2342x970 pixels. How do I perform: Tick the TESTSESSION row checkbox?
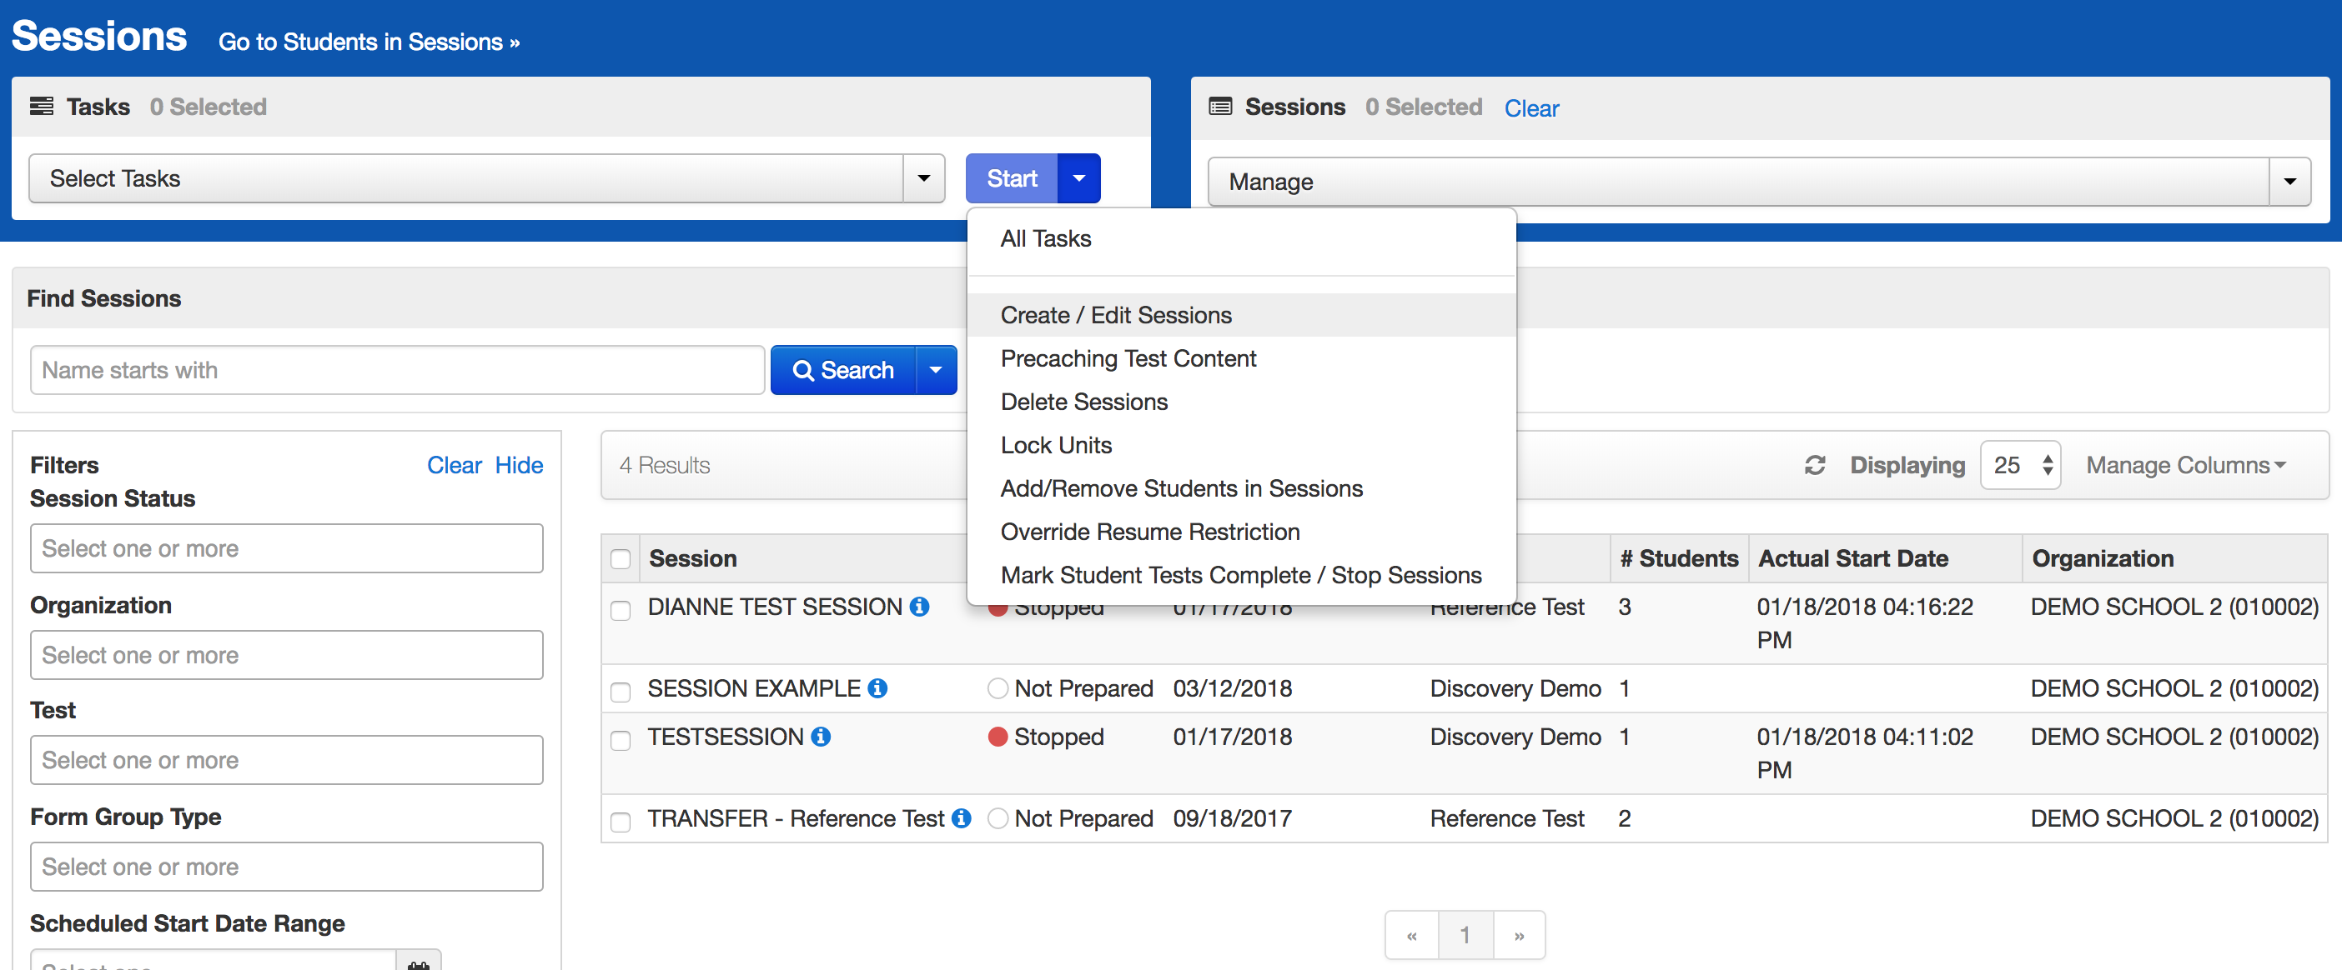(621, 740)
